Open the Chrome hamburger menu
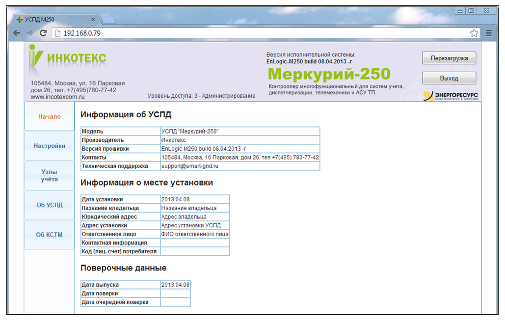Image resolution: width=505 pixels, height=321 pixels. coord(489,33)
